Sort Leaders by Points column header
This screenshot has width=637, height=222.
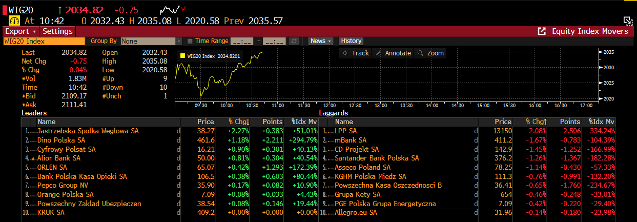[x=272, y=122]
